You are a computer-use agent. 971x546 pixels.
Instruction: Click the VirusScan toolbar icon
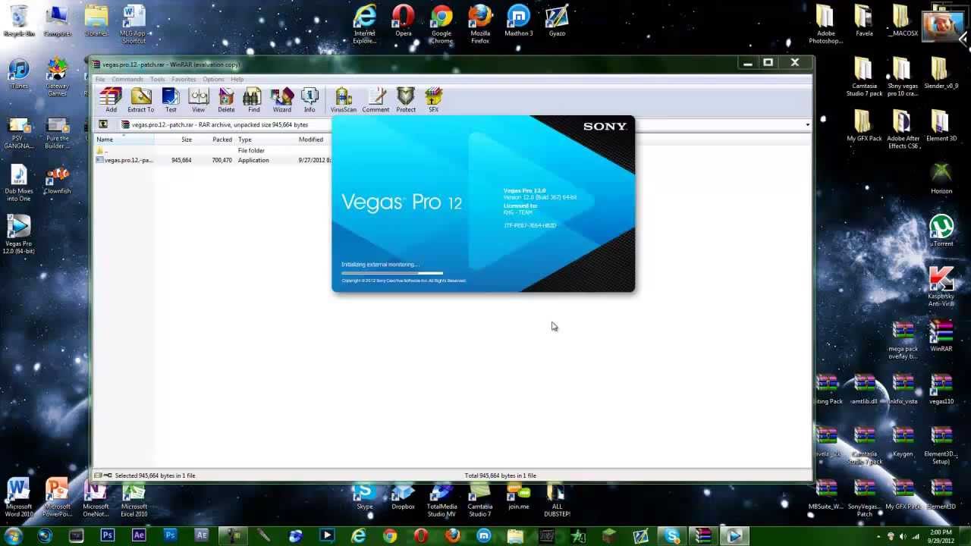[x=343, y=100]
